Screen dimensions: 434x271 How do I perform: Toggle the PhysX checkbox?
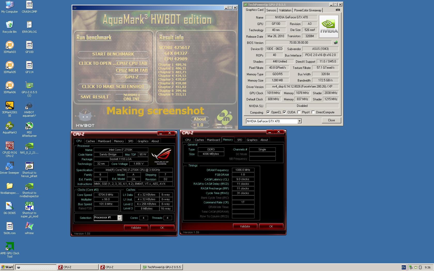tap(299, 112)
